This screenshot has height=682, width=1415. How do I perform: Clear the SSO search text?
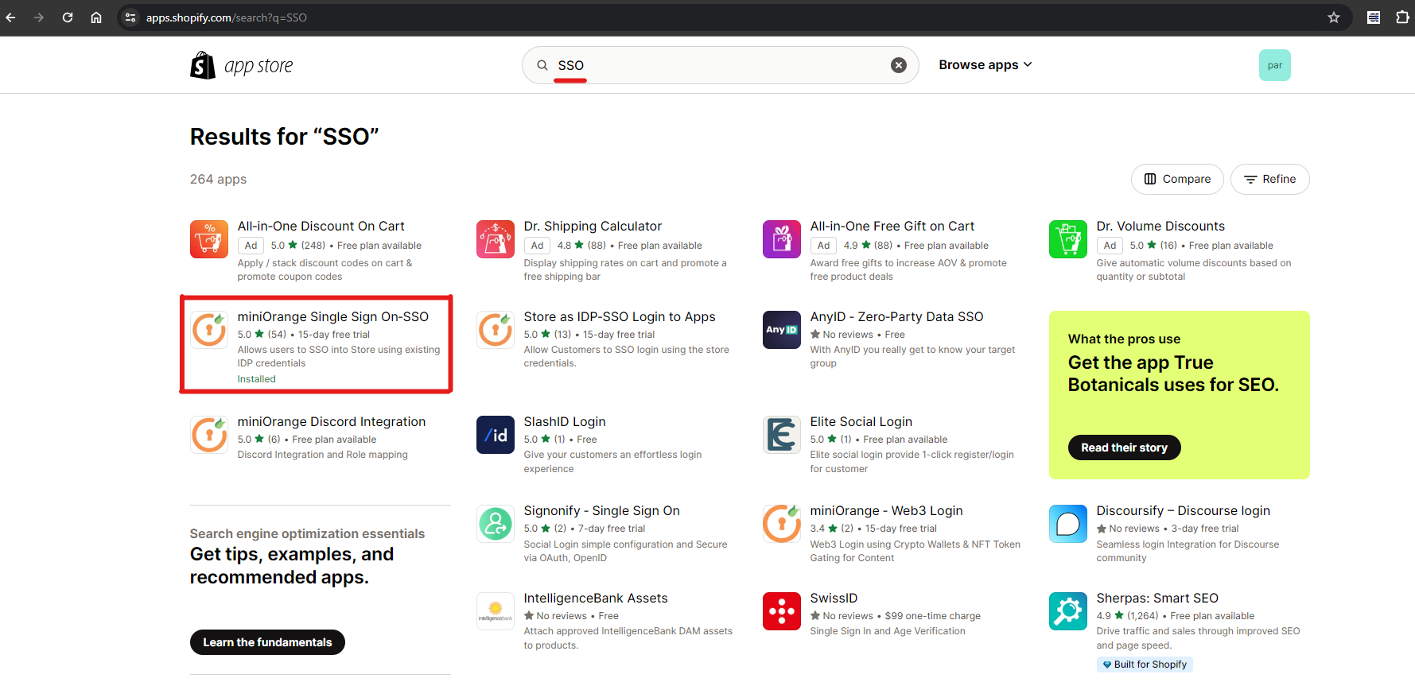(899, 65)
